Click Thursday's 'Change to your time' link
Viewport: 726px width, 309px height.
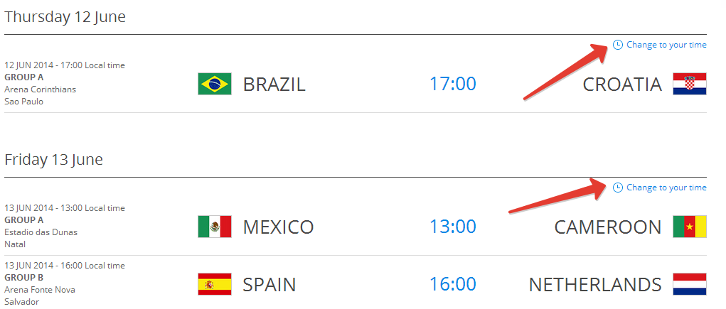coord(666,45)
